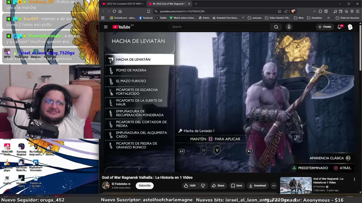Click the God of War video player
362x203 pixels.
coord(229,102)
